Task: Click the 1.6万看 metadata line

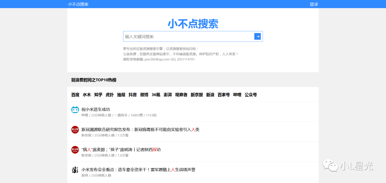Action: (x=105, y=155)
